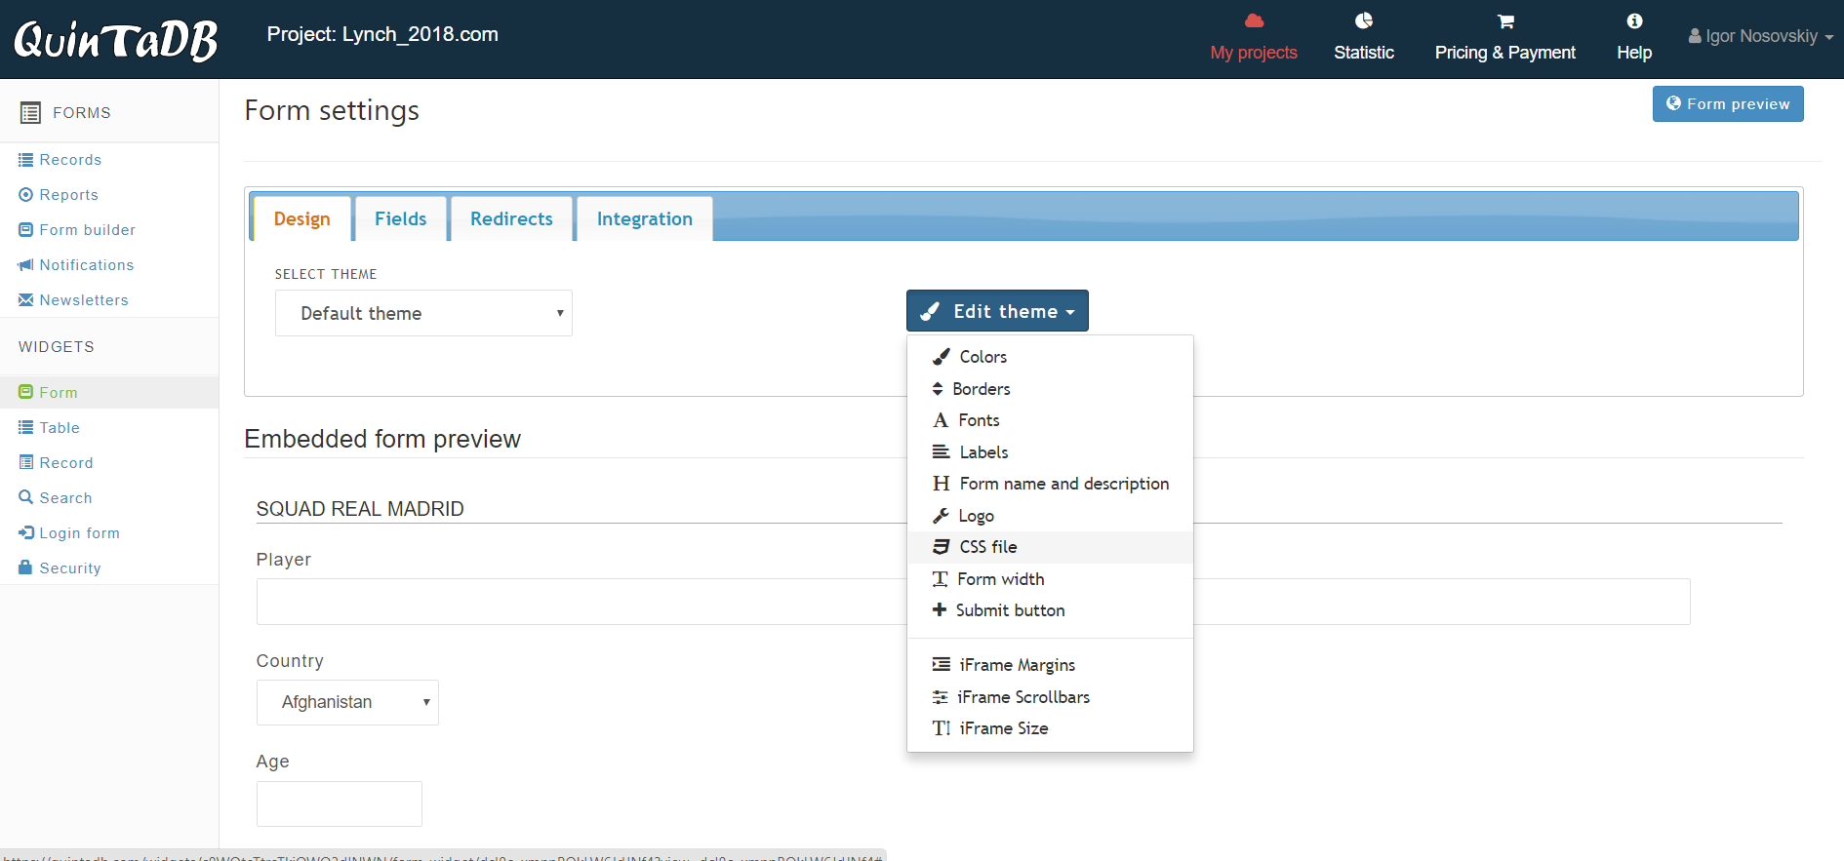Open the Form builder sidebar link
Image resolution: width=1844 pixels, height=861 pixels.
coord(87,230)
